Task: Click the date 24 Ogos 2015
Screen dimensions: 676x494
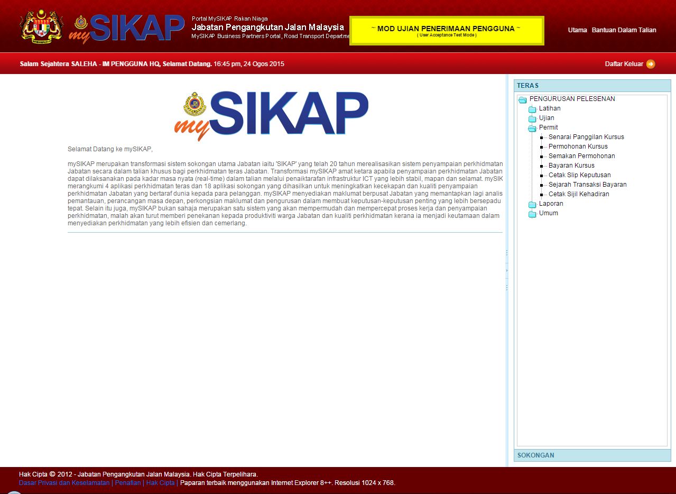Action: [264, 64]
